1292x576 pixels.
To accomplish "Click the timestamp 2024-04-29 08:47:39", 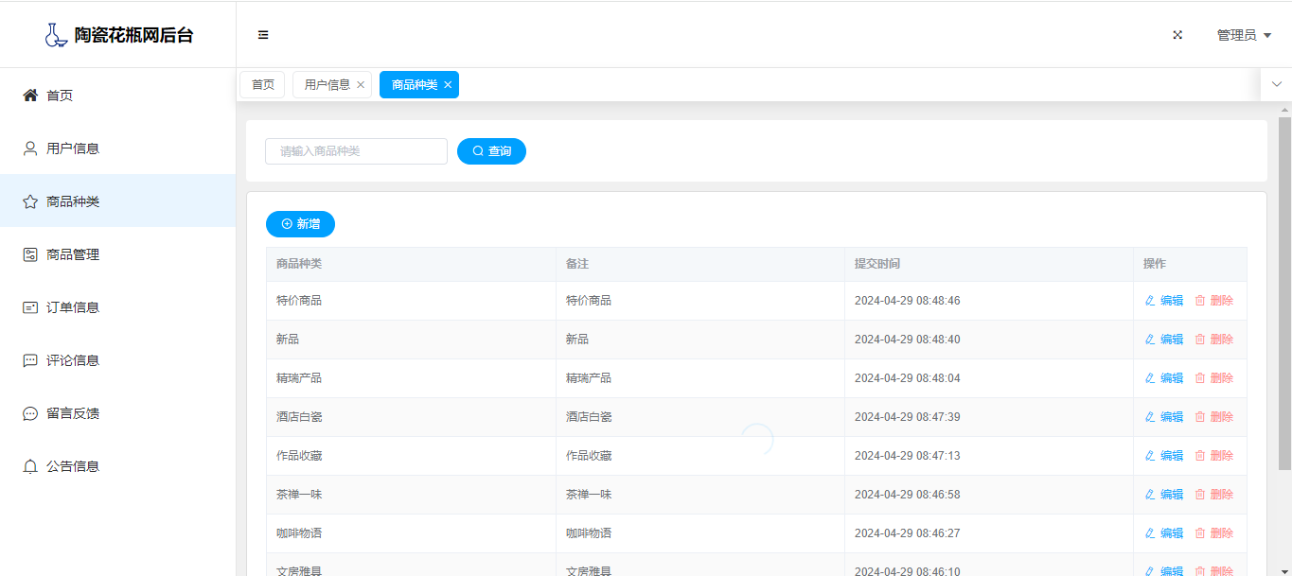I will (907, 416).
